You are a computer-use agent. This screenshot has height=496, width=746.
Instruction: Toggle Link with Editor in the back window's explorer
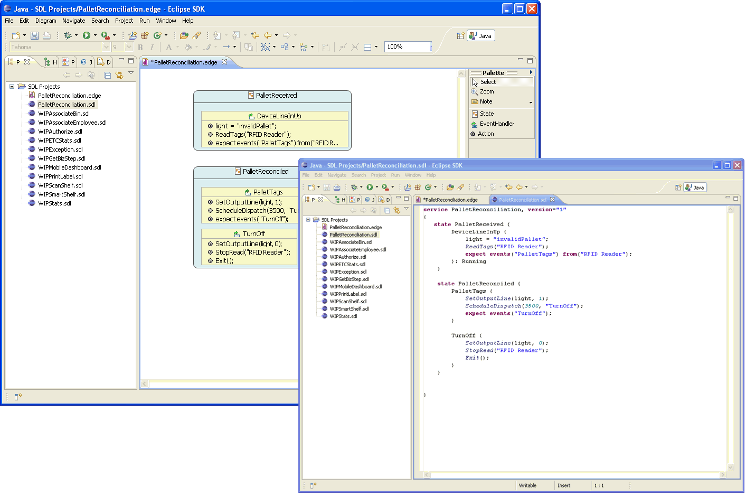pos(119,75)
